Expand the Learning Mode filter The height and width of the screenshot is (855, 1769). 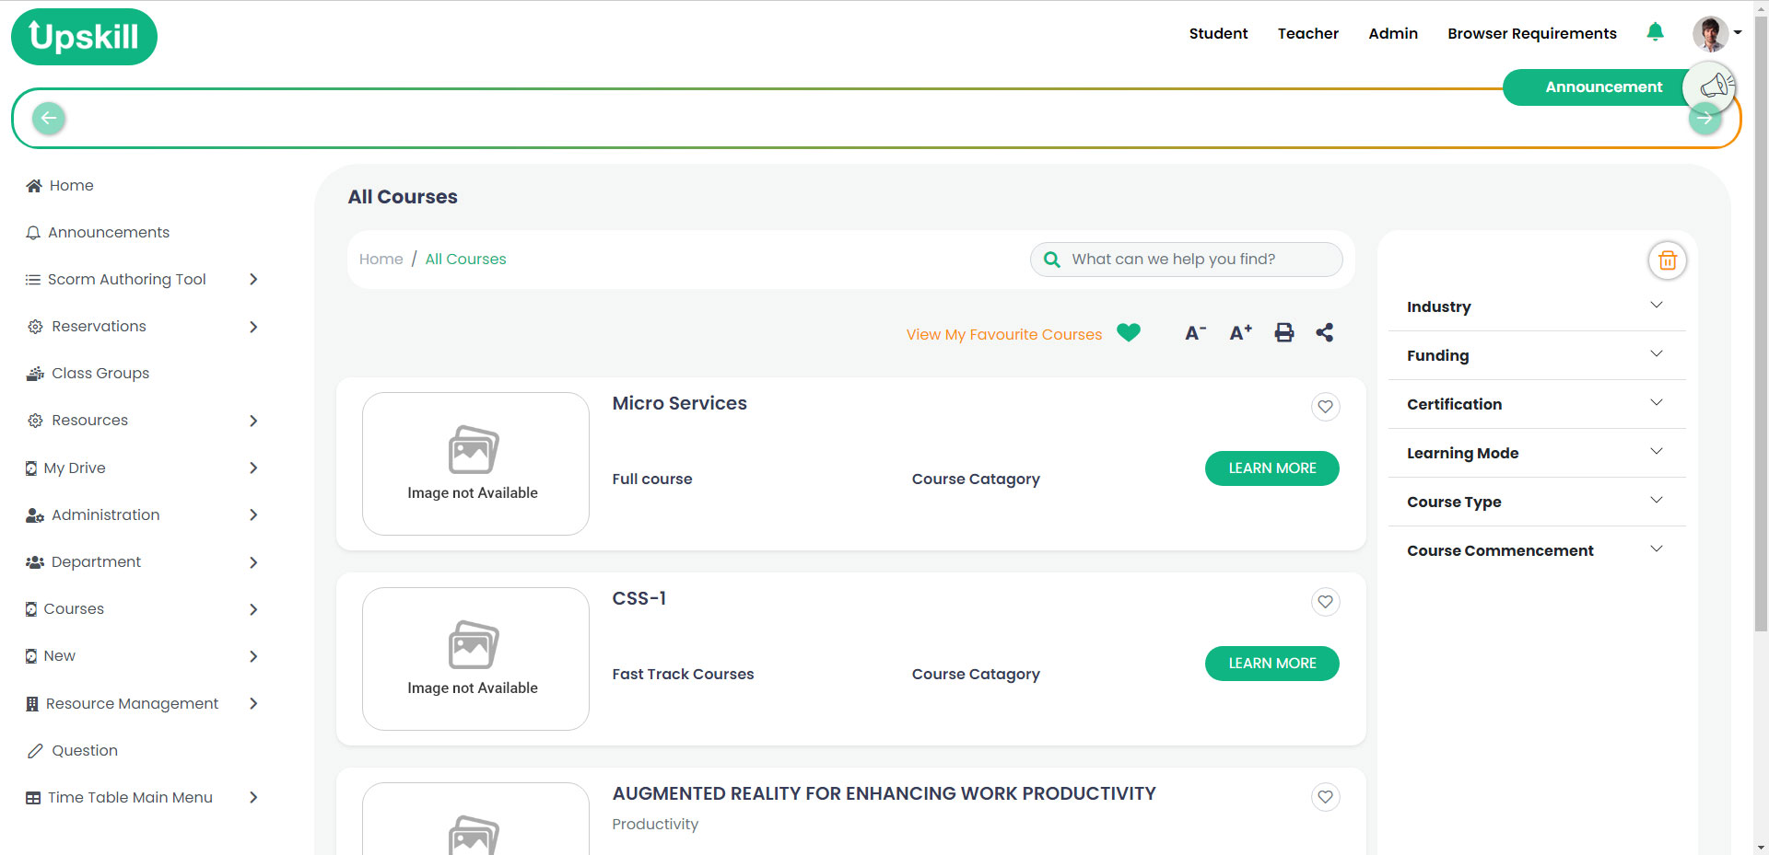click(1537, 453)
